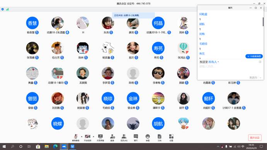Open the share screen option
The width and height of the screenshot is (267, 150).
[100, 138]
